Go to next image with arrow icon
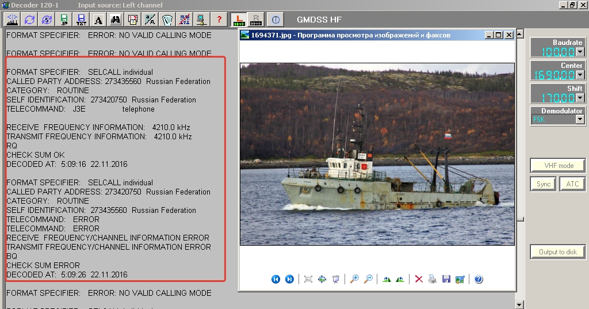 (289, 279)
